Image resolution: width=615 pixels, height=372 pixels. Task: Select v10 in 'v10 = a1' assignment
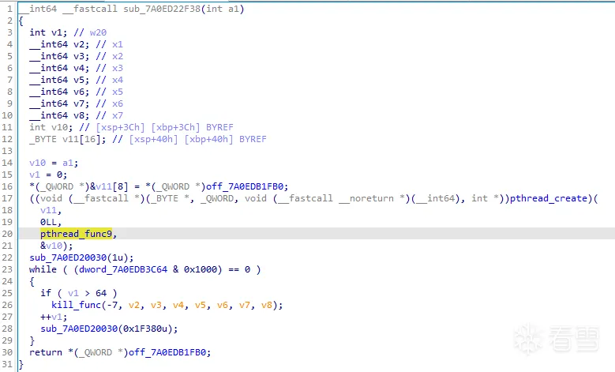(x=38, y=163)
